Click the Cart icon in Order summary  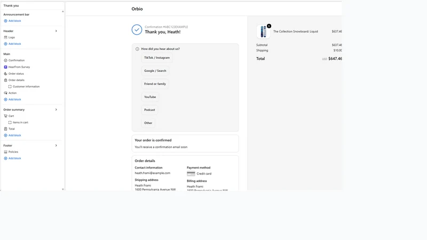5,116
